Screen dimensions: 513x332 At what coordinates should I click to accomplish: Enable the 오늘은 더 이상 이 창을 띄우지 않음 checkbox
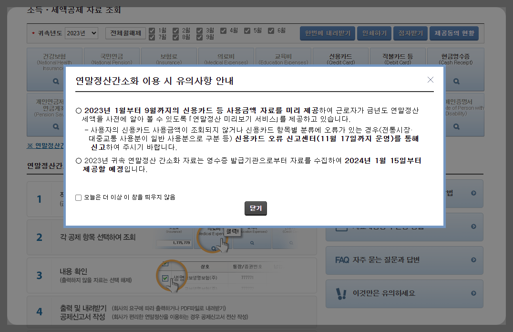click(x=78, y=197)
